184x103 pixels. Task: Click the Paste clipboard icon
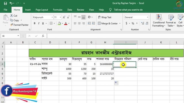(5, 17)
